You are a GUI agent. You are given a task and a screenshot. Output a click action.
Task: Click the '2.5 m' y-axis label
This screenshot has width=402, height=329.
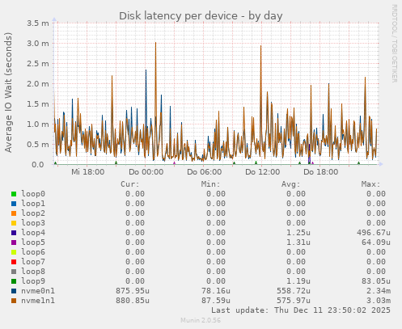(38, 64)
